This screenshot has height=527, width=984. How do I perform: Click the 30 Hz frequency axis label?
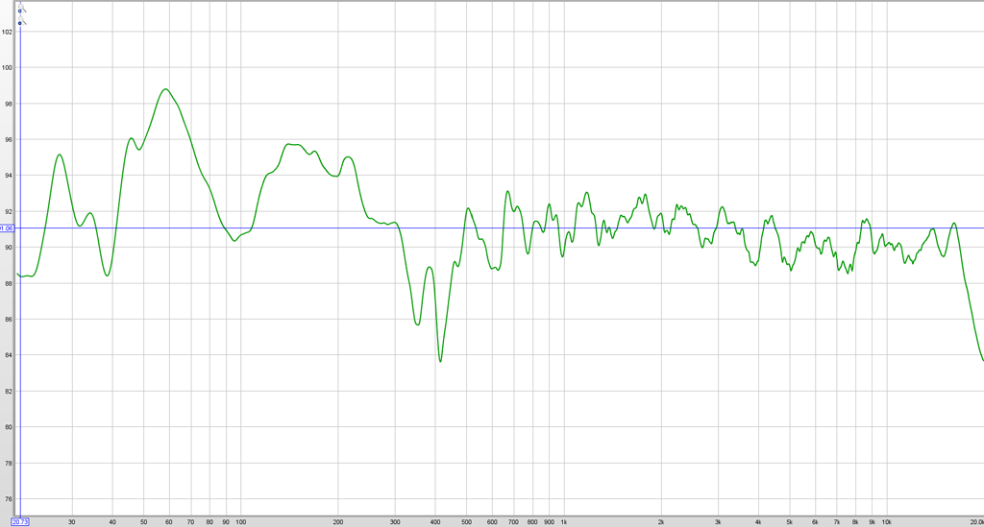point(72,521)
